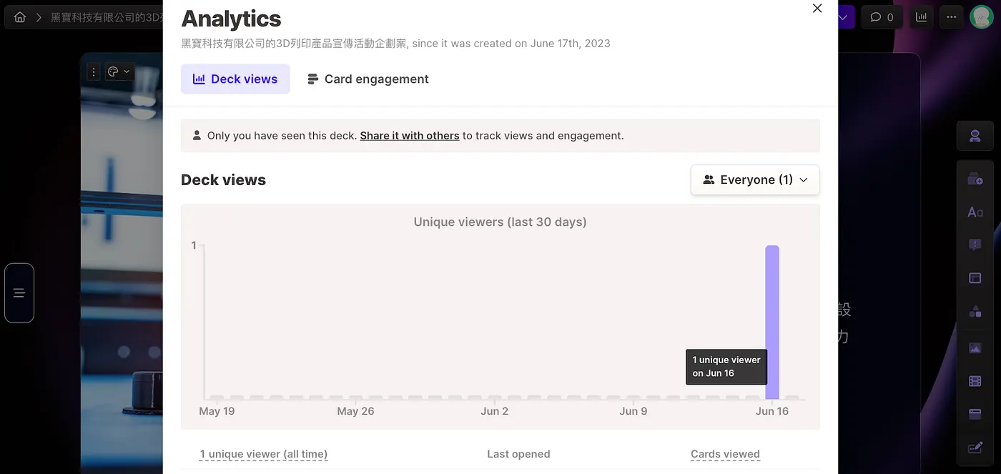Open card templates from the sidebar
Screen dimensions: 1001x474
tap(975, 179)
